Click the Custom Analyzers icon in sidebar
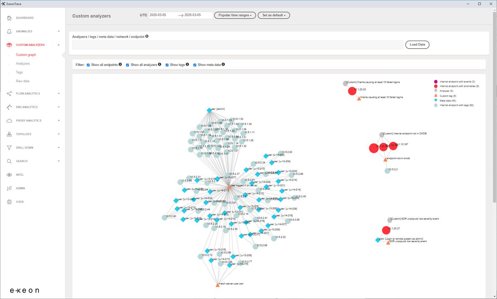Image resolution: width=497 pixels, height=299 pixels. [8, 44]
